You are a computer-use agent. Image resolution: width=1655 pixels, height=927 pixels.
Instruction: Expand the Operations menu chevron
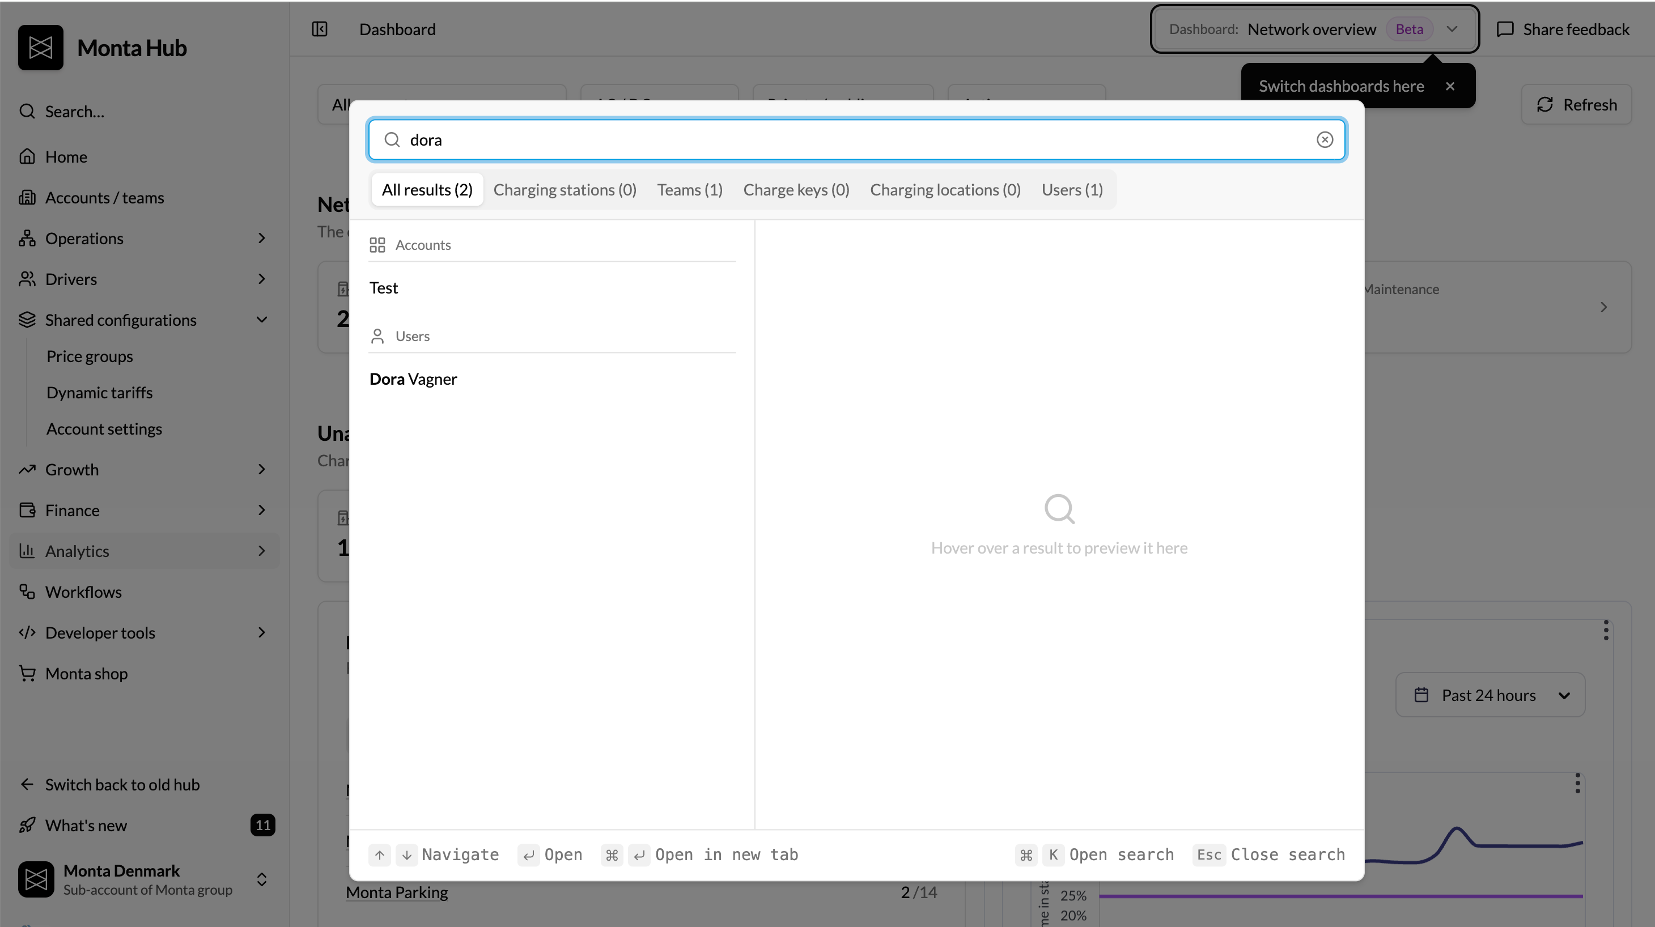[261, 239]
